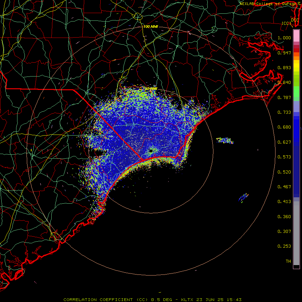Image resolution: width=302 pixels, height=302 pixels.
Task: Click the 0.413 scale label
Action: [284, 202]
